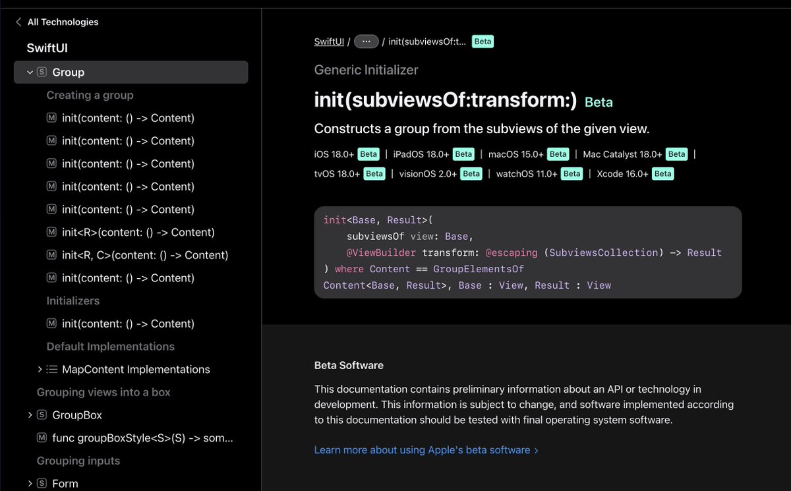Screen dimensions: 791x491
Task: Click the S symbol icon beside Form
Action: (x=42, y=483)
